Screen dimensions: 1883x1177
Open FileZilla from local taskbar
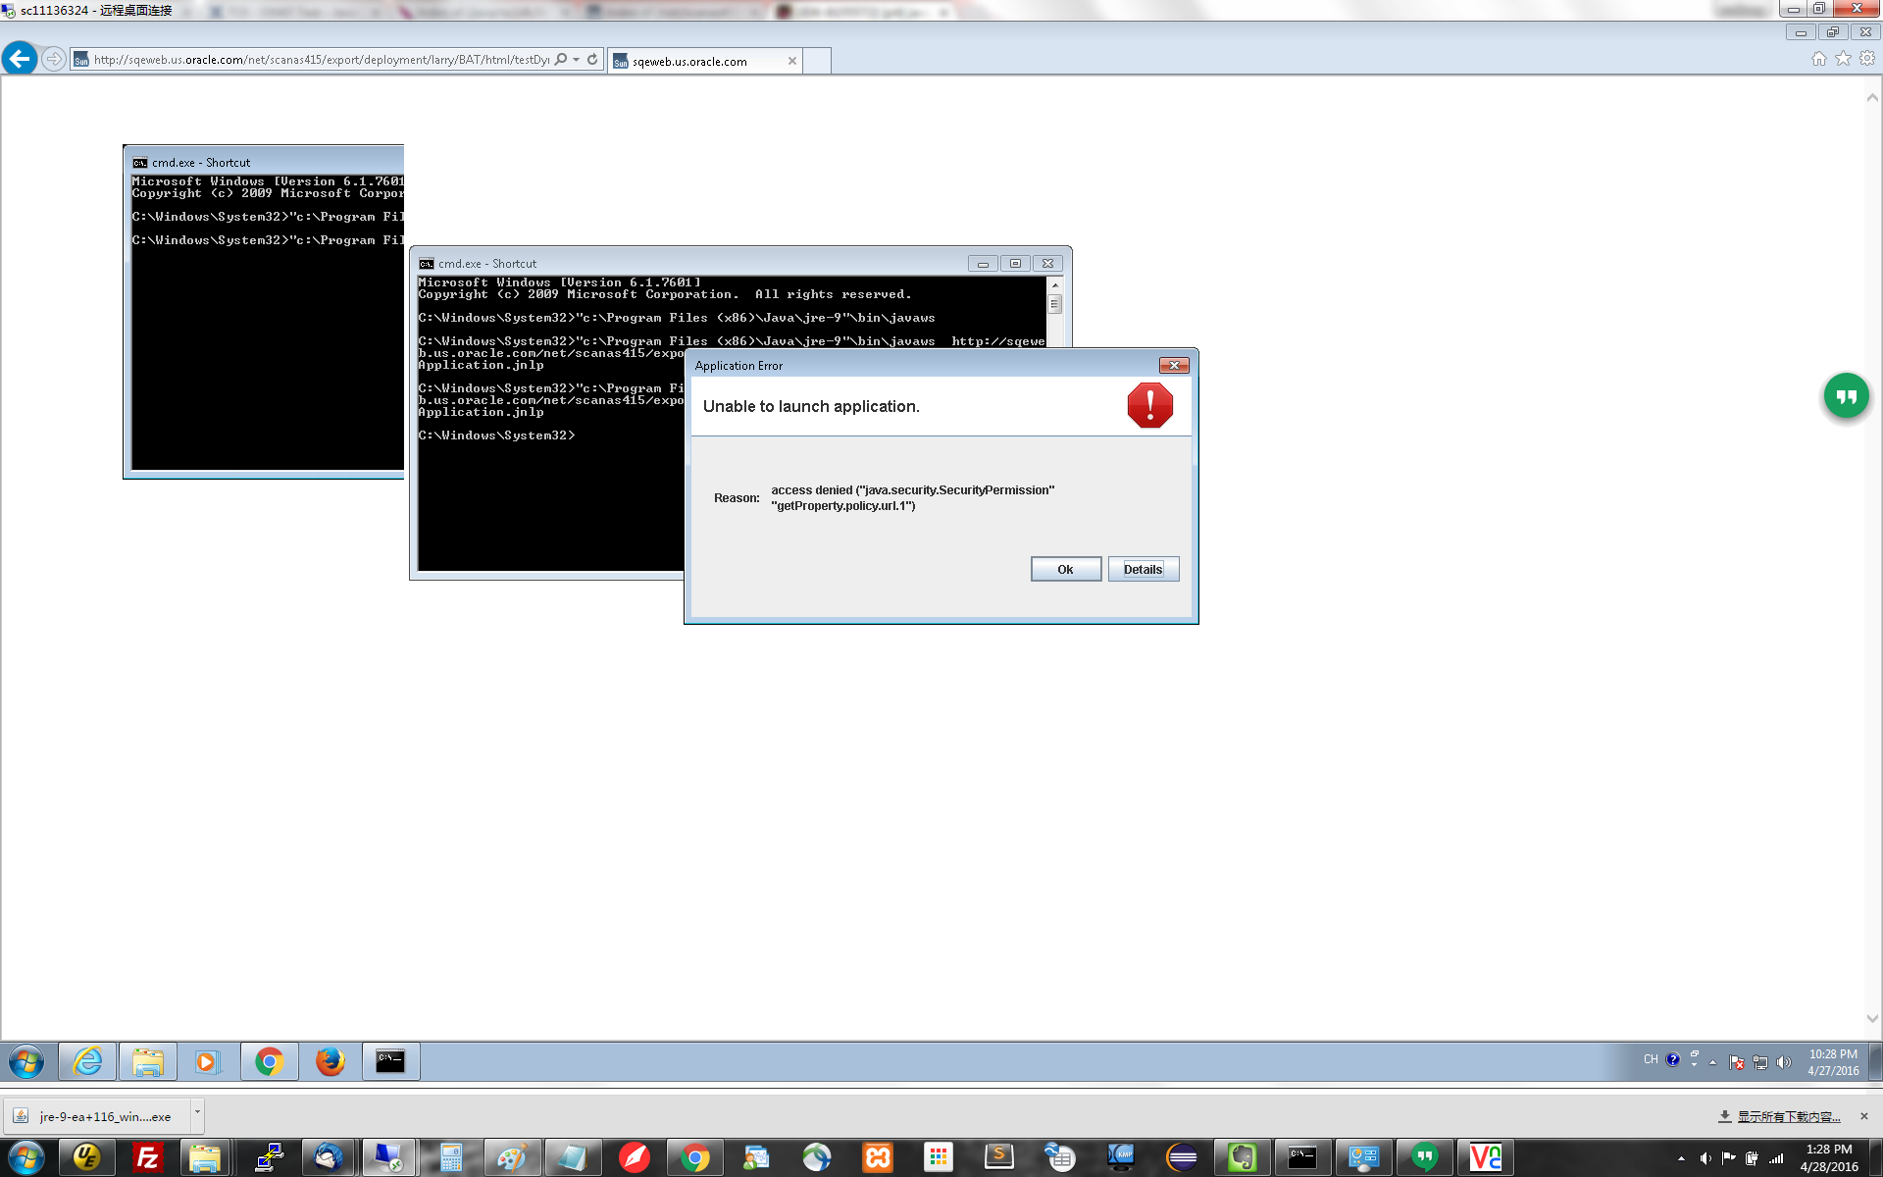[147, 1158]
